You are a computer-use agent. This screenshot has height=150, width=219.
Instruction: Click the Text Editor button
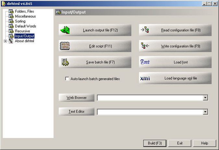[x=77, y=111]
